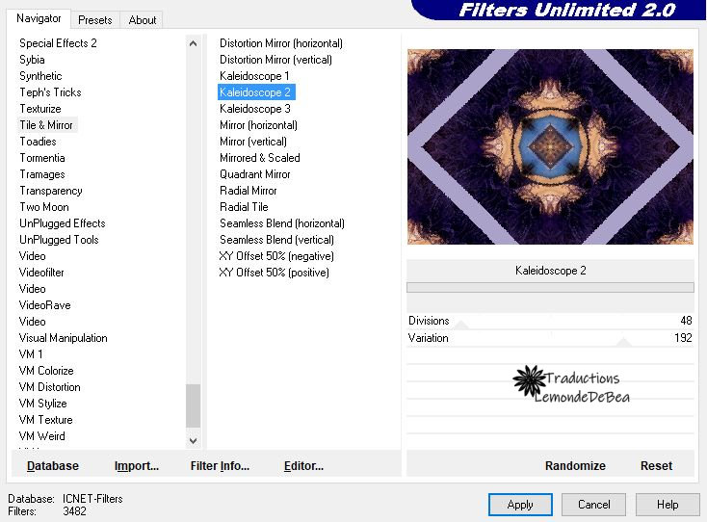Choose the Kaleidoscope 3 filter
Screen dimensions: 707x522
coord(254,109)
